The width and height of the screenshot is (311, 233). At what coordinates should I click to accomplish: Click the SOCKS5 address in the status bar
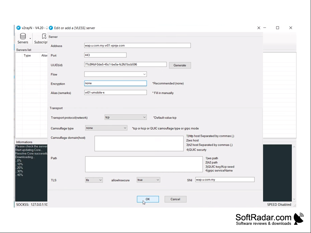[x=32, y=205]
